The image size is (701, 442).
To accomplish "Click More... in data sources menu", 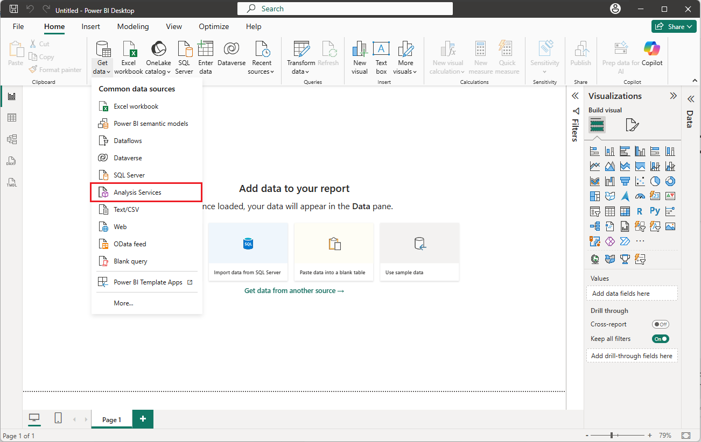I will pos(146,303).
